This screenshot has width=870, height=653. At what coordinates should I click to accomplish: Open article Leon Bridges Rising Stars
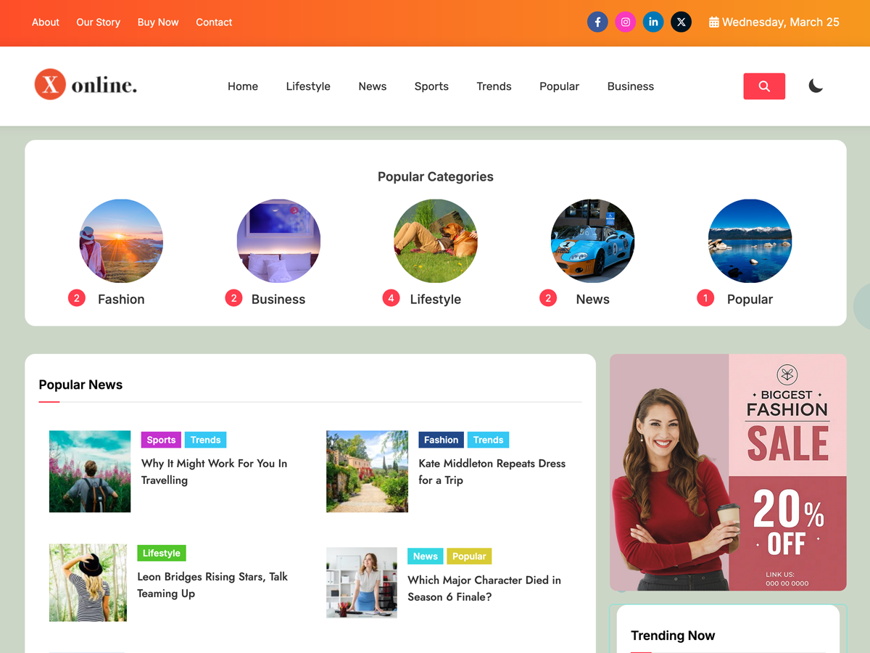pyautogui.click(x=212, y=585)
